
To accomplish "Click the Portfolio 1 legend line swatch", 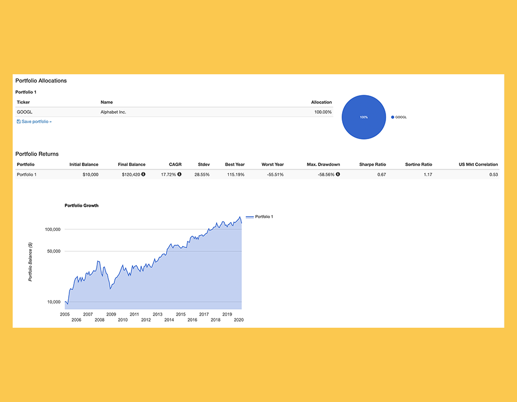I will click(250, 217).
